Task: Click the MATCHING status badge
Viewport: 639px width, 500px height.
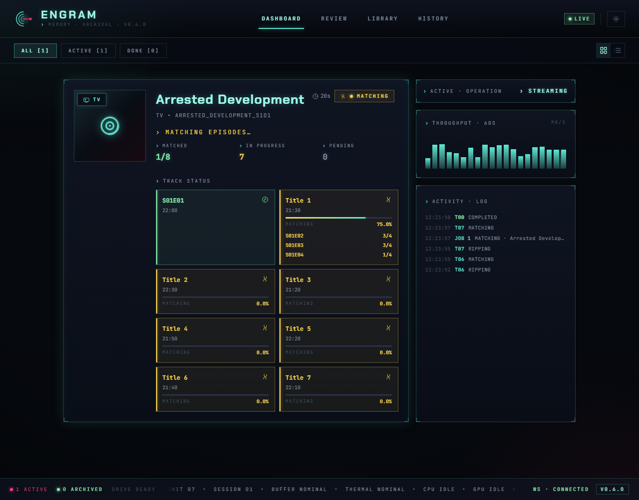Action: pyautogui.click(x=364, y=96)
